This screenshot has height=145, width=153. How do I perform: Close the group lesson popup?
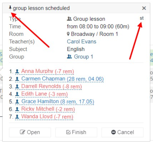click(x=144, y=8)
